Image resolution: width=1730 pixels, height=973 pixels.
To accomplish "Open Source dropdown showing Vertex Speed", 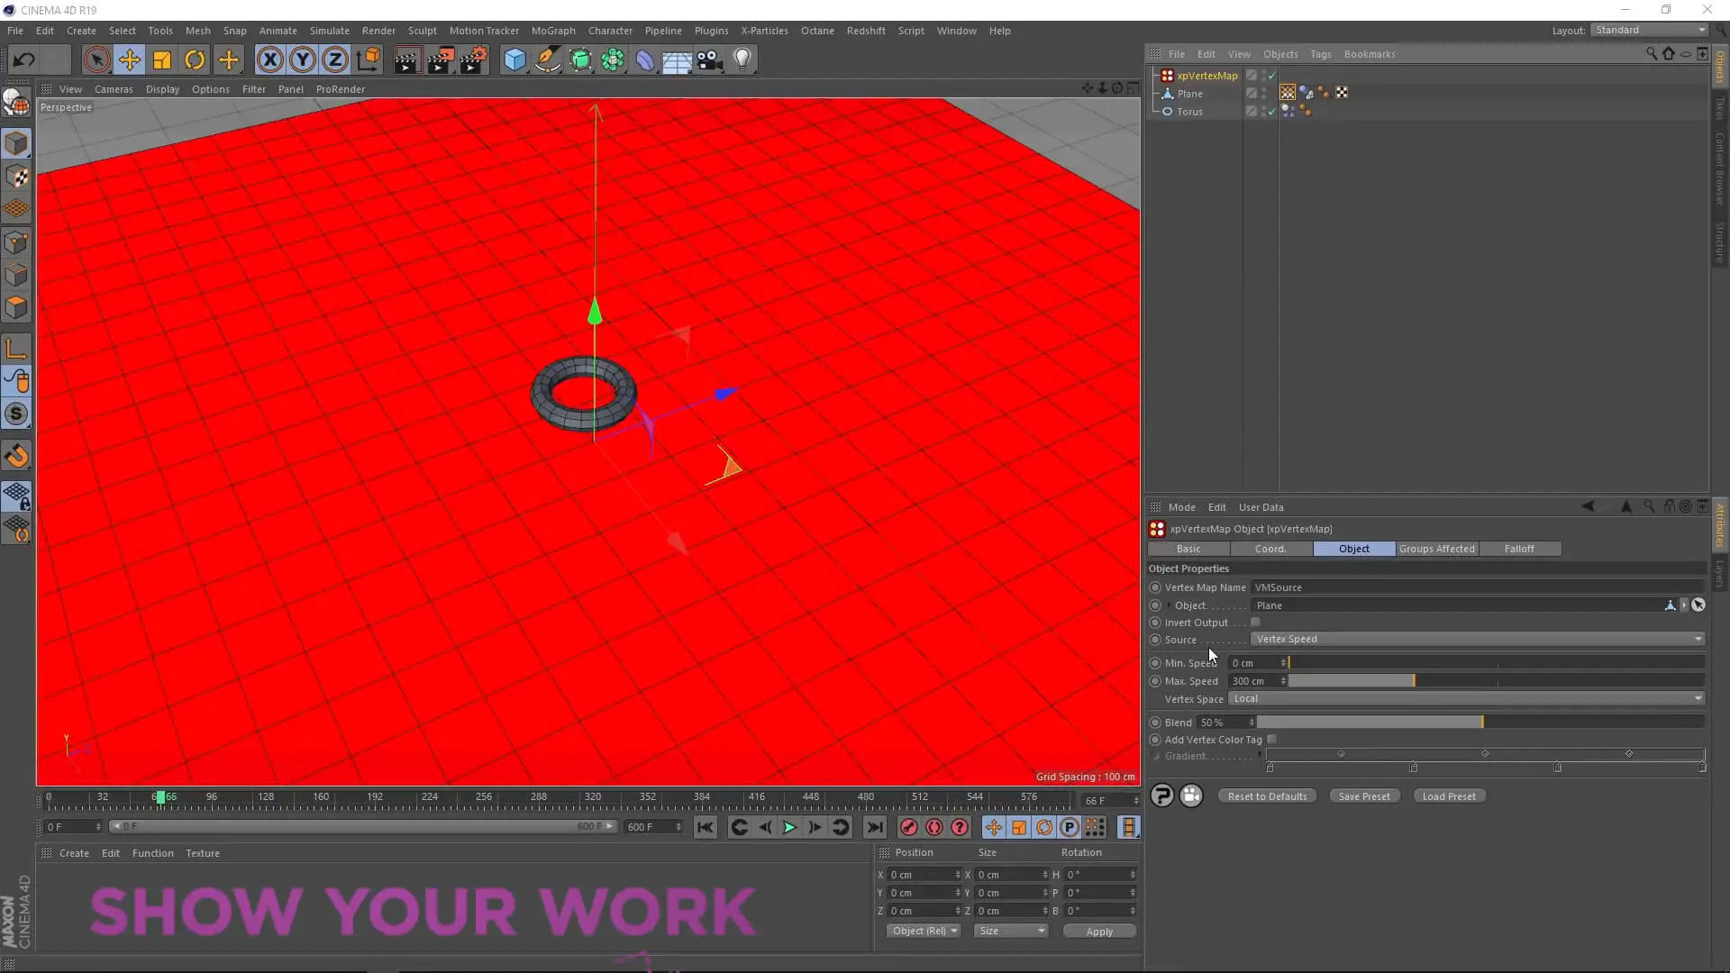I will 1478,640.
